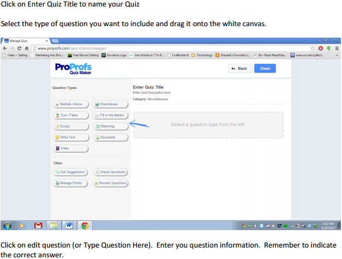
Task: Click the address bar URL field
Action: (x=171, y=49)
